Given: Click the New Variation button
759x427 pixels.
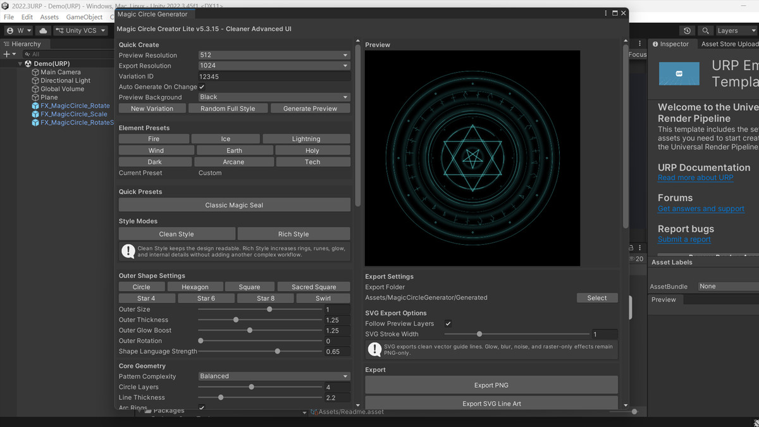Looking at the screenshot, I should 152,109.
